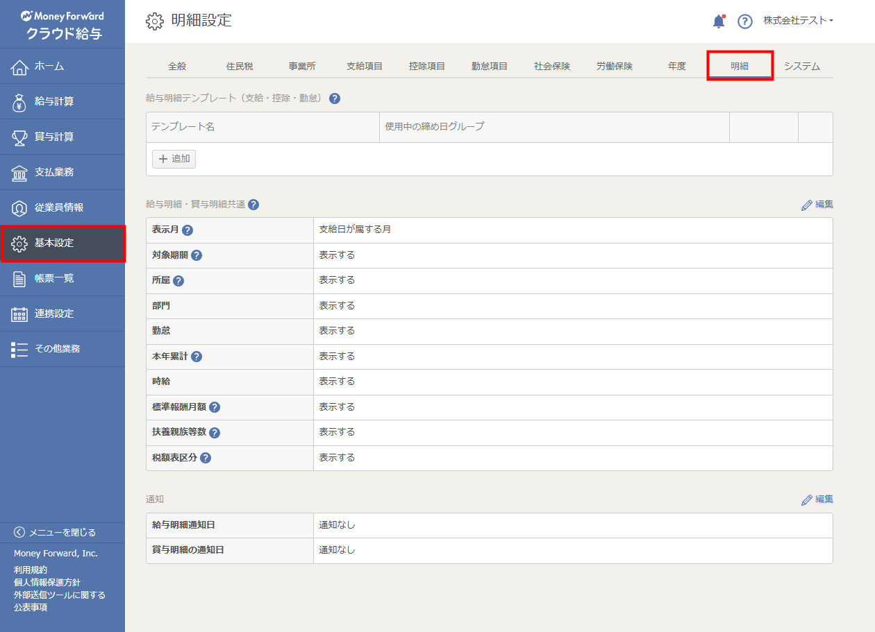
Task: Click the help icon beside 表示月
Action: coord(187,230)
